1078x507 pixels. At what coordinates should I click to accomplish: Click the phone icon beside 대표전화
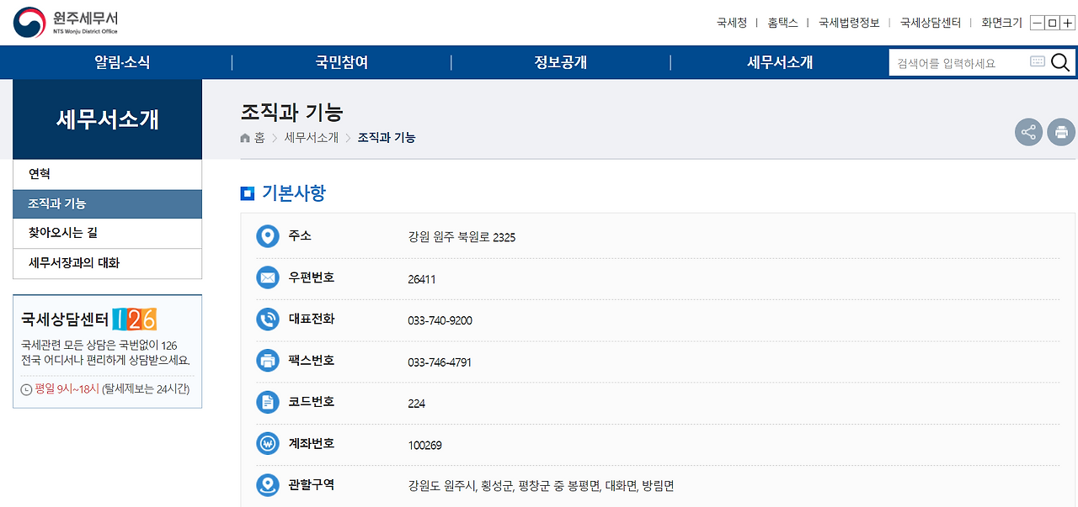(268, 319)
